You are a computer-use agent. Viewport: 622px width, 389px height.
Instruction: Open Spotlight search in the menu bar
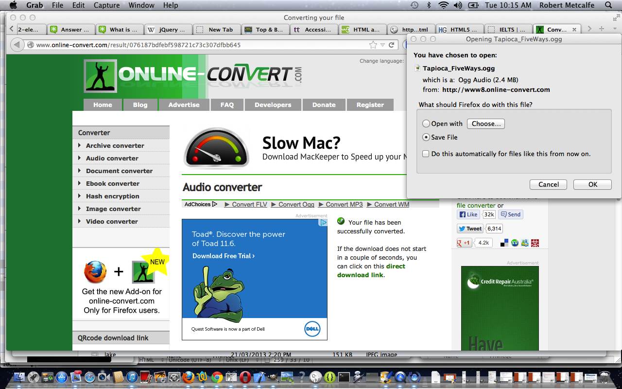[608, 5]
